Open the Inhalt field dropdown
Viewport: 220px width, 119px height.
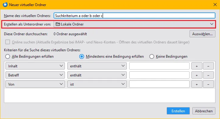tap(35, 66)
